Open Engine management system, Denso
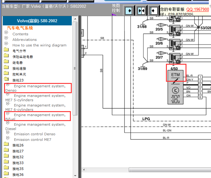211x178 pixels. [x=35, y=88]
